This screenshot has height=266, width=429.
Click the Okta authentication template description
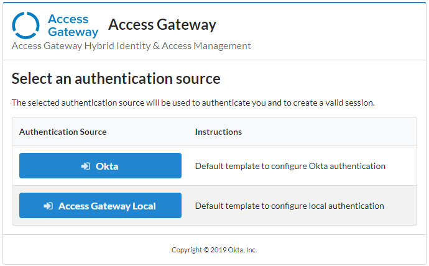[x=290, y=166]
